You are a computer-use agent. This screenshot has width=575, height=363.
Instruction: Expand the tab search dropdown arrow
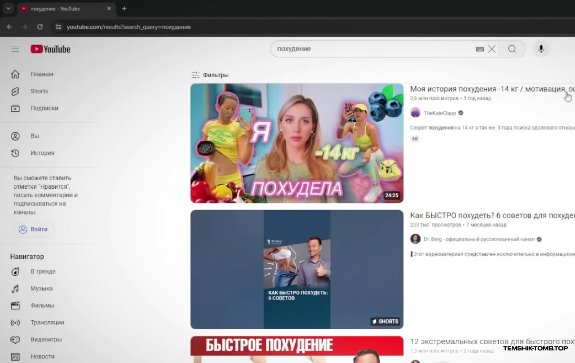point(8,9)
